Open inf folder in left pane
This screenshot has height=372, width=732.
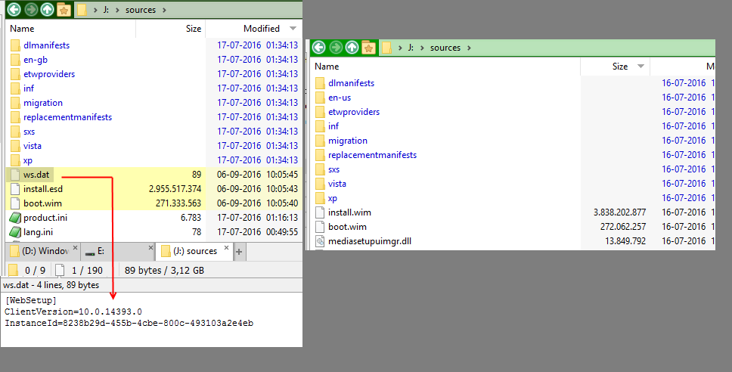(29, 88)
